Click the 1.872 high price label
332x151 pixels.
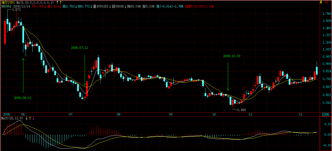coord(16,10)
